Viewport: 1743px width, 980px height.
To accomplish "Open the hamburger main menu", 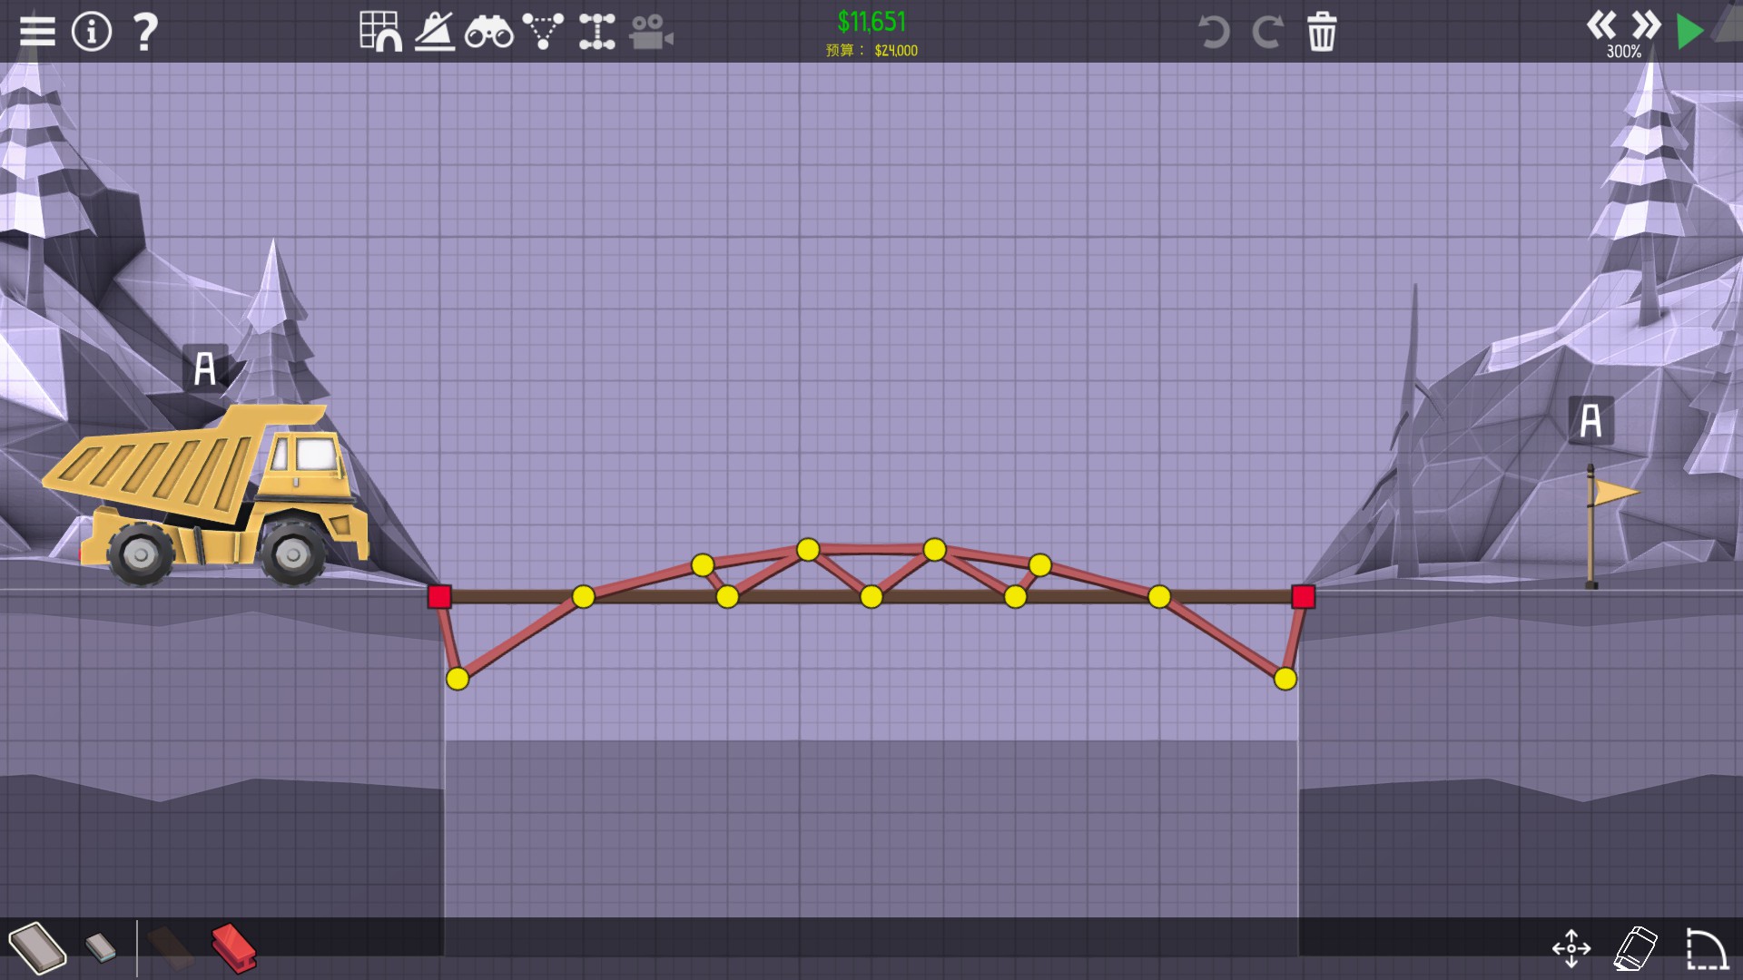I will coord(37,31).
